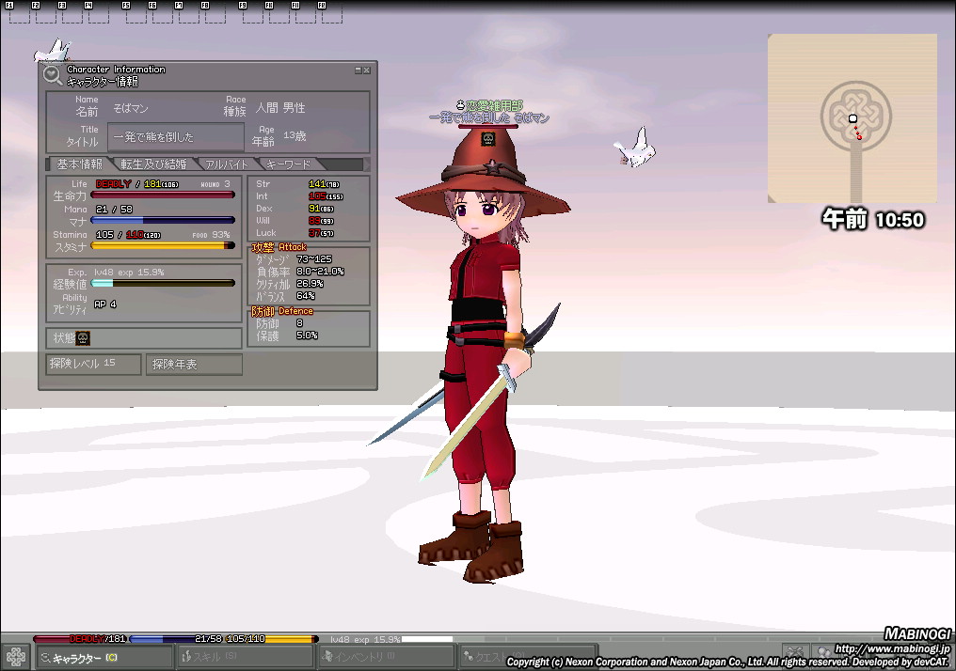
Task: Click the guild name 恋愛雑用部 above the character
Action: pos(494,106)
